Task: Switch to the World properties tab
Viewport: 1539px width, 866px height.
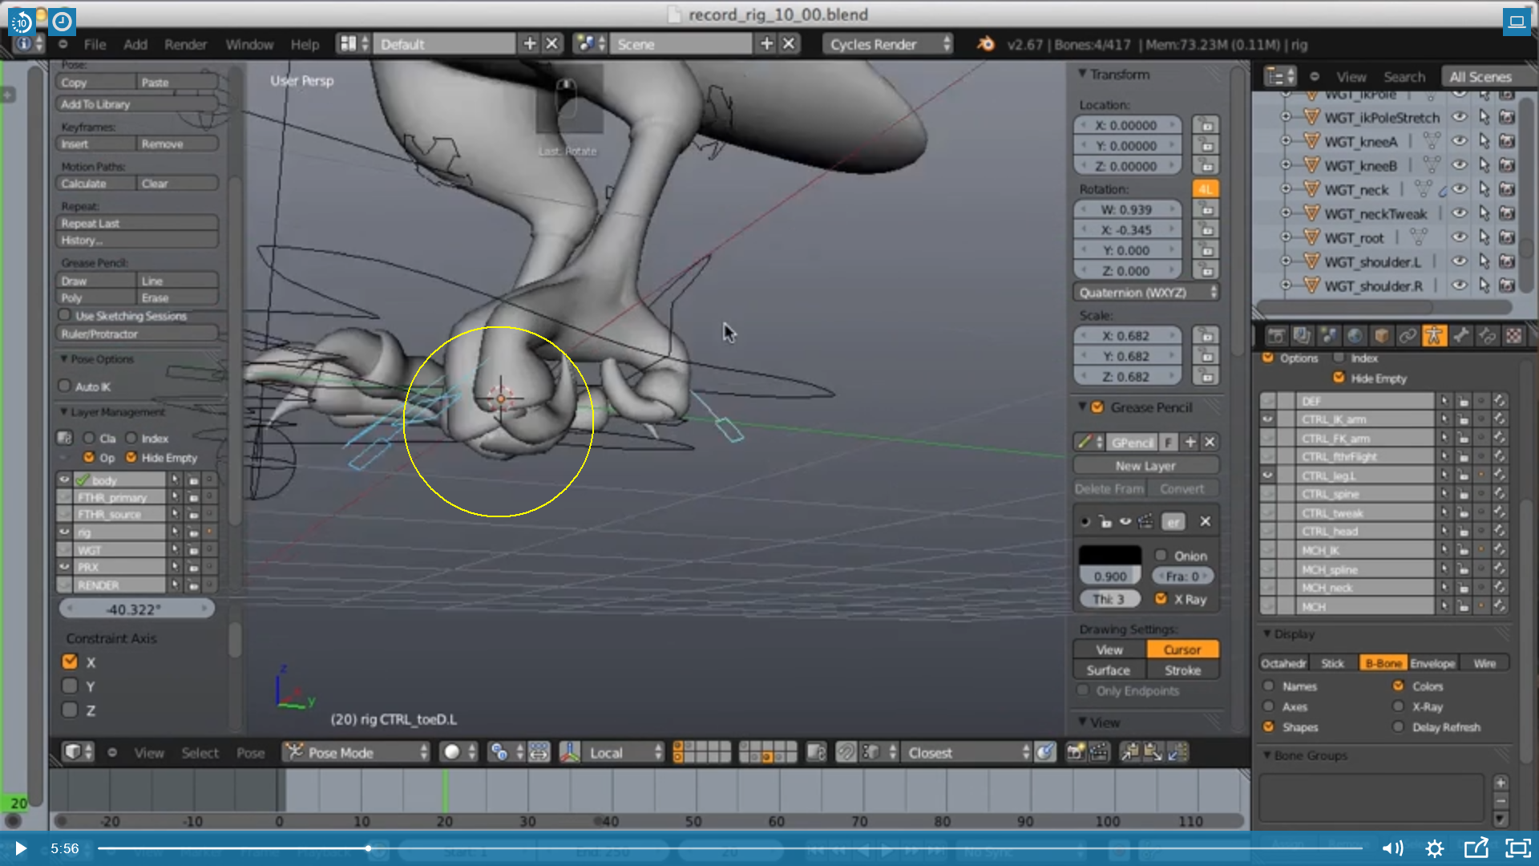Action: coord(1353,335)
